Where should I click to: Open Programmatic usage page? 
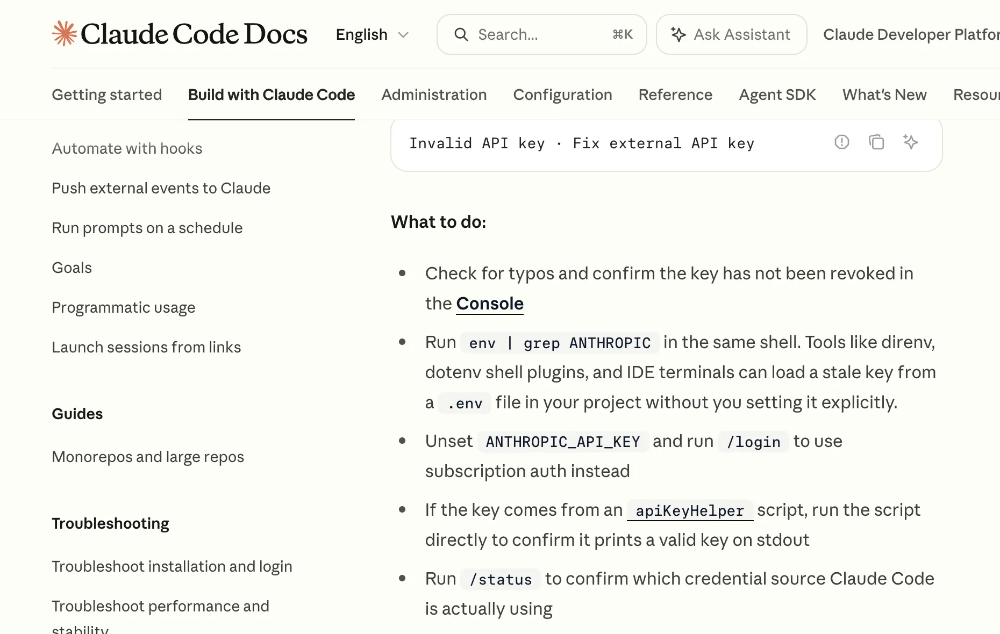pos(123,307)
